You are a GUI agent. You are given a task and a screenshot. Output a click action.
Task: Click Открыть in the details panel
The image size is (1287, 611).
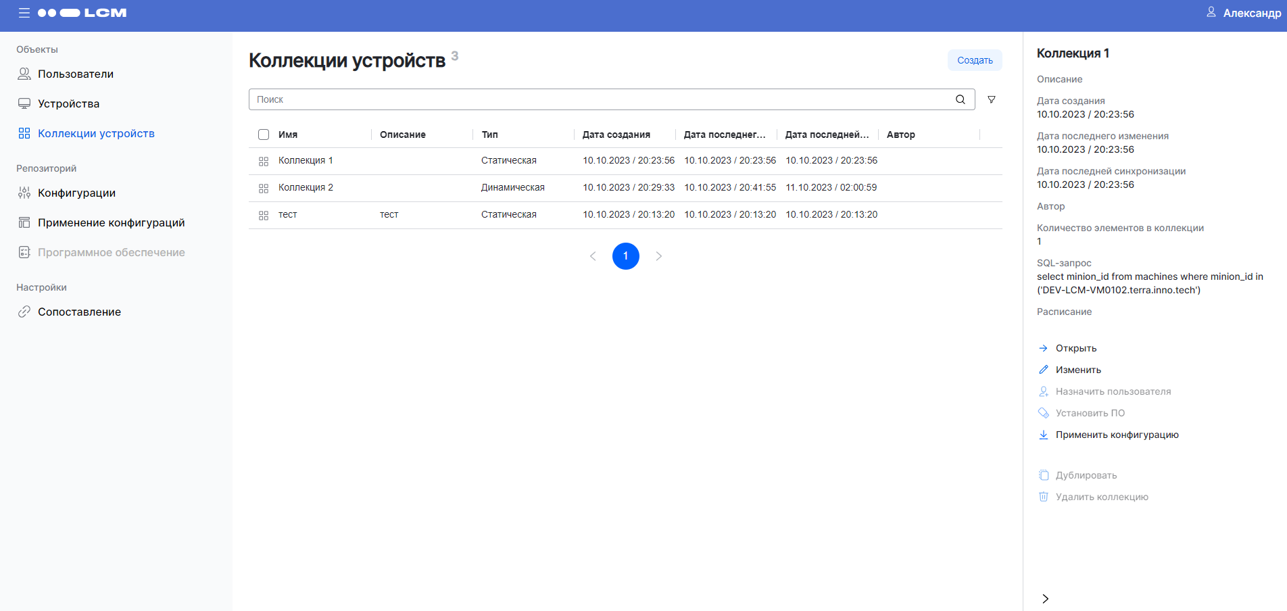pos(1075,348)
